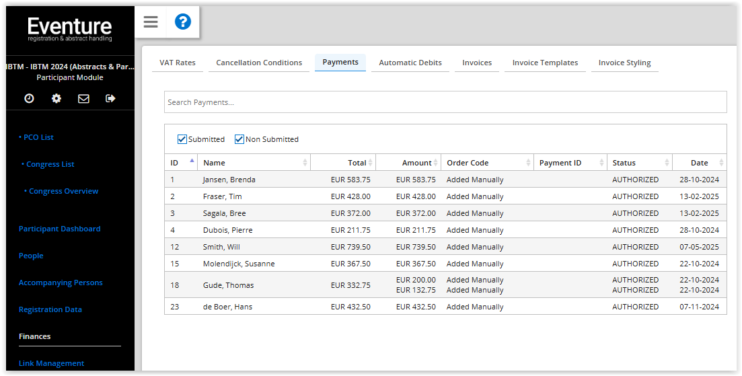Open the Congress List link
Viewport: 742px width, 376px height.
point(50,164)
